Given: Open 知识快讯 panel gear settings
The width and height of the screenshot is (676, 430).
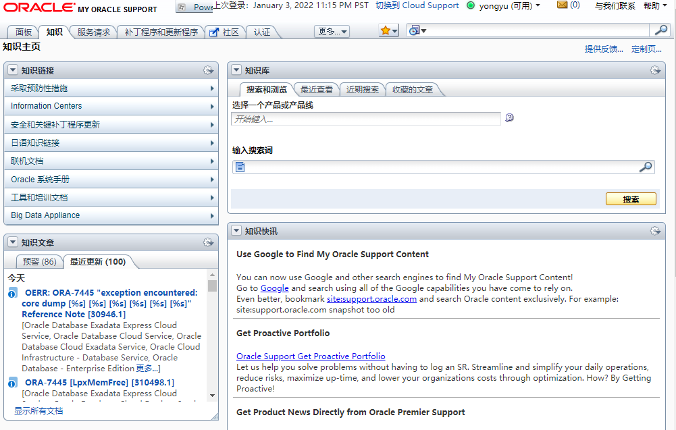Looking at the screenshot, I should pyautogui.click(x=655, y=232).
